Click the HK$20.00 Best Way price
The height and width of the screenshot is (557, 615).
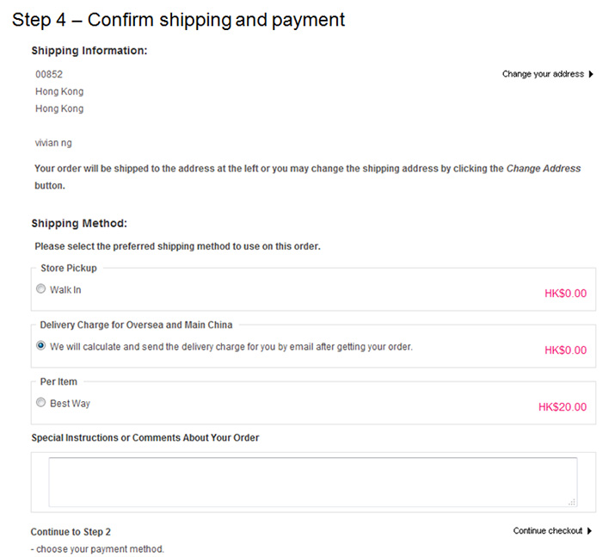563,407
